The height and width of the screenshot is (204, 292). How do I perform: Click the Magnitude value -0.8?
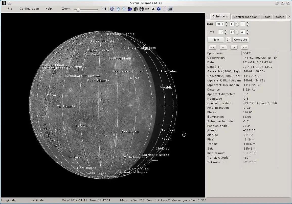[245, 99]
